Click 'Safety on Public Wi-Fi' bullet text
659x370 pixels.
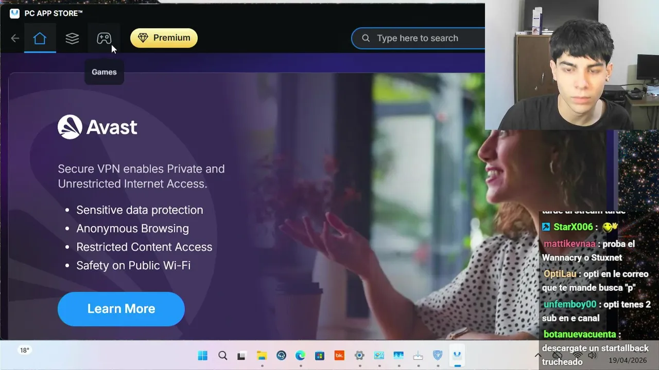[x=133, y=266]
